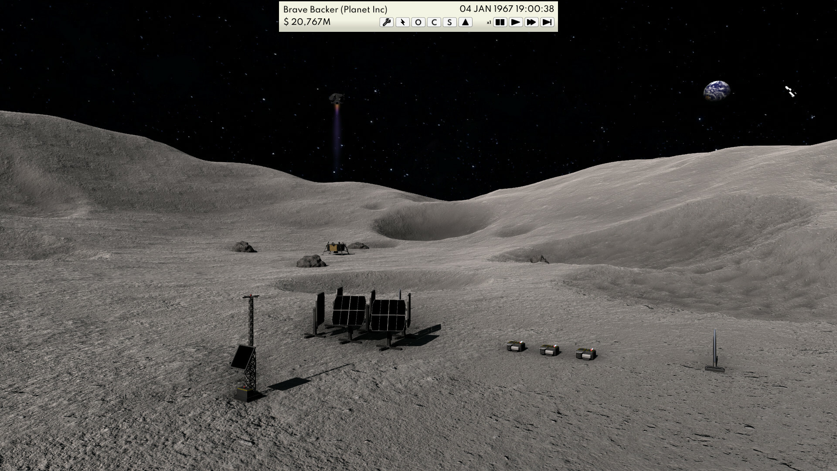
Task: Open the S ships panel
Action: [x=449, y=22]
